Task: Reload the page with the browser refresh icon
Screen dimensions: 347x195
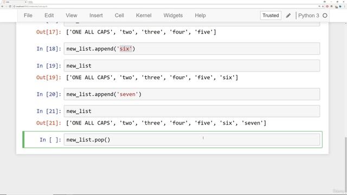Action: coord(10,6)
